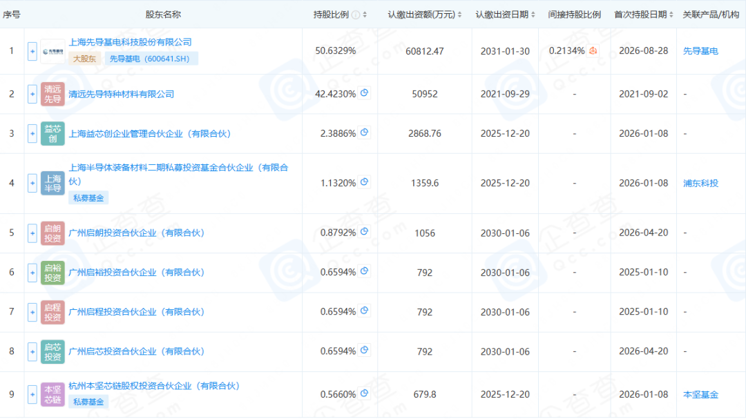Click the 启裕投资 green avatar icon
The image size is (746, 419).
[52, 273]
